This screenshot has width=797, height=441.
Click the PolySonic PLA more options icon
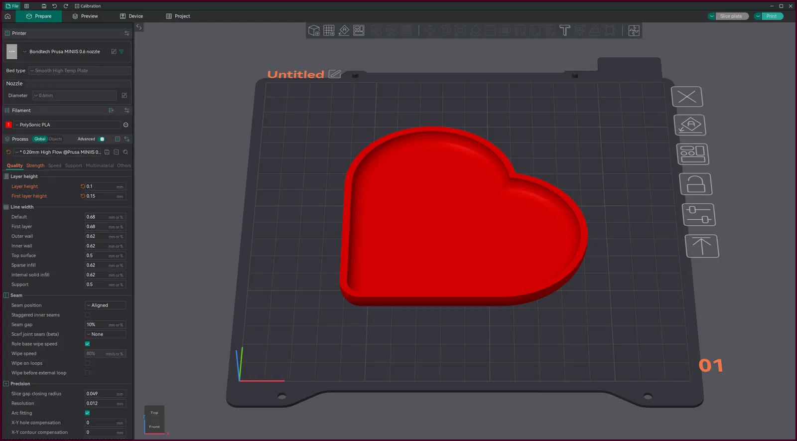[x=126, y=125]
